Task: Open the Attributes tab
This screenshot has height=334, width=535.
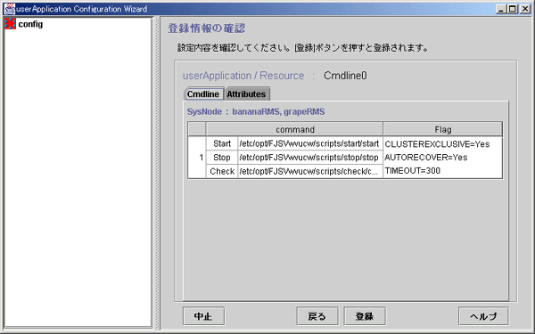Action: [x=246, y=94]
